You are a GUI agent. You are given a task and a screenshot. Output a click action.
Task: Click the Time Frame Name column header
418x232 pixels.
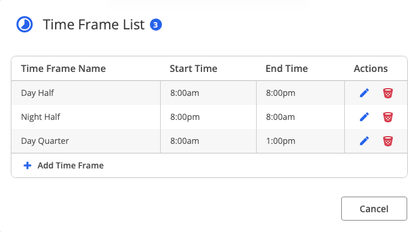[x=64, y=69]
